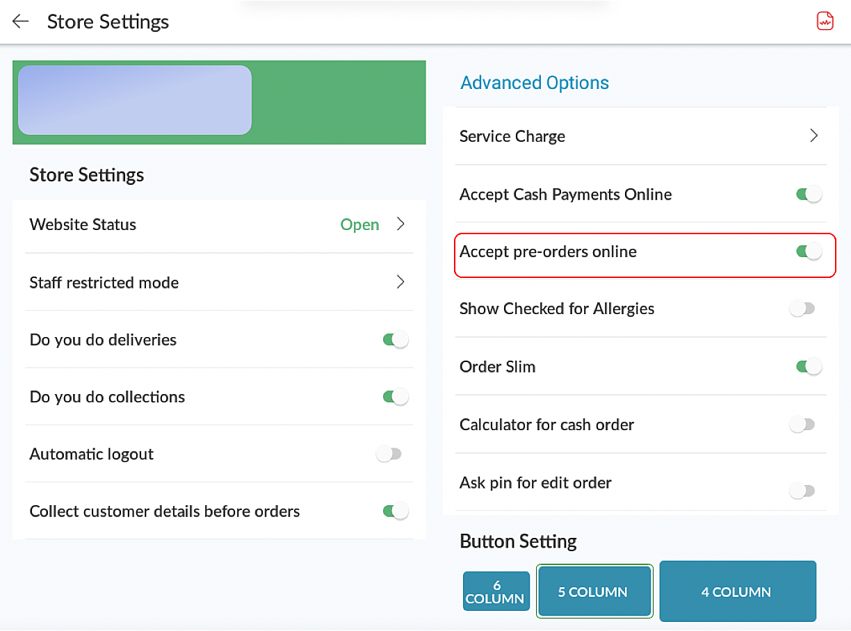Turn off 'Do you do collections' switch
This screenshot has width=851, height=631.
pyautogui.click(x=396, y=397)
